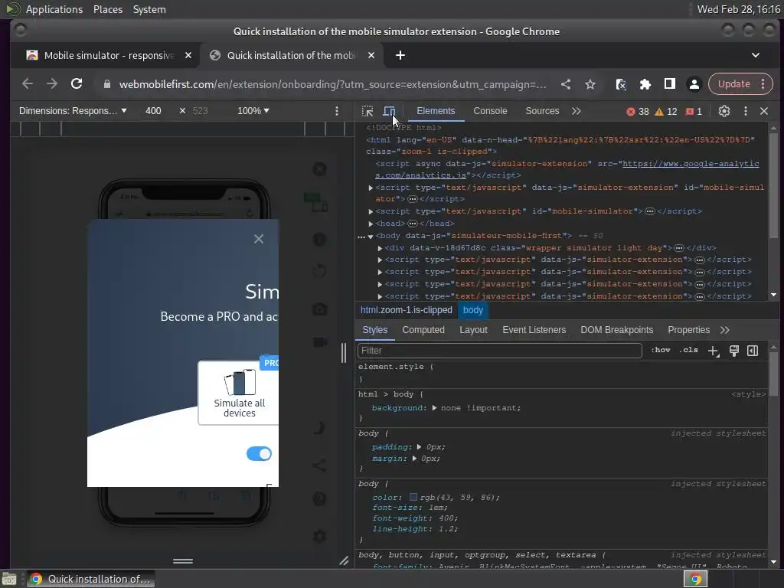Toggle the blue switch in the popup

(259, 453)
